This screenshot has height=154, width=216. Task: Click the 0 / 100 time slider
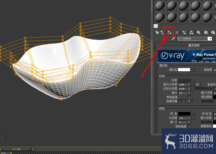pyautogui.click(x=17, y=149)
